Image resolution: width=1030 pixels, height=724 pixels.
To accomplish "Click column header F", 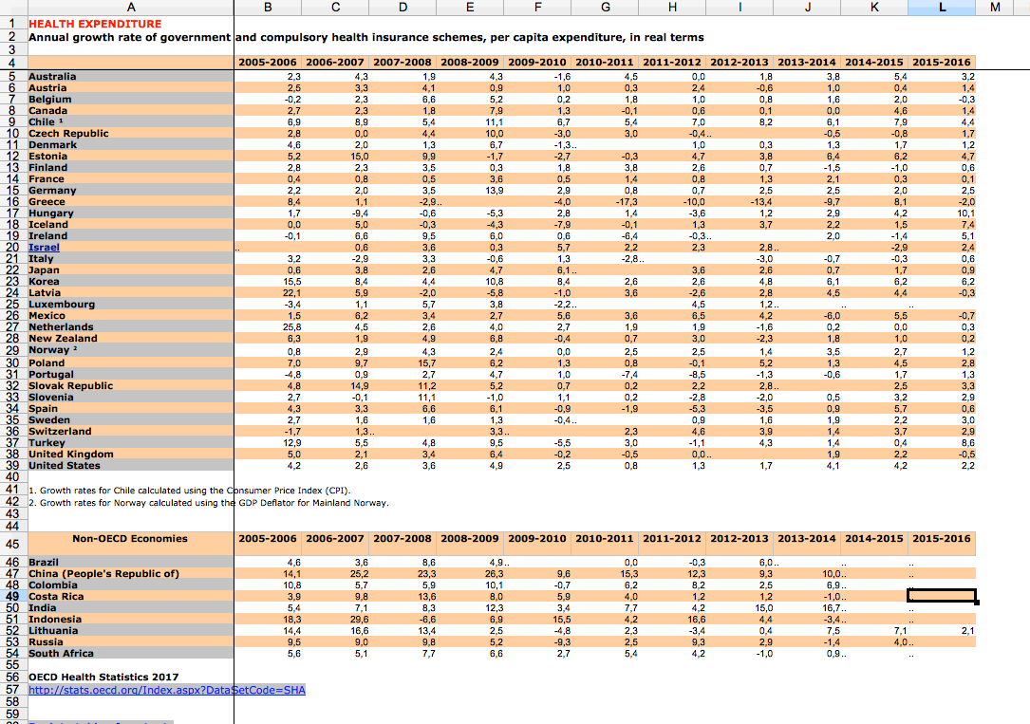I will coord(538,9).
